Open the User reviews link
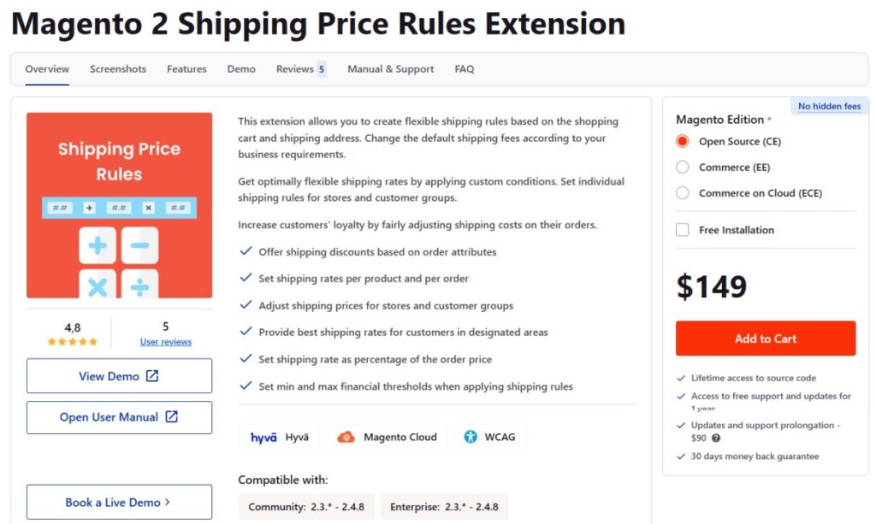This screenshot has height=524, width=876. (x=166, y=342)
